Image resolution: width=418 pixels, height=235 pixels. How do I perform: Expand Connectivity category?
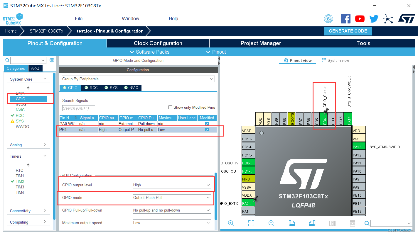(28, 211)
